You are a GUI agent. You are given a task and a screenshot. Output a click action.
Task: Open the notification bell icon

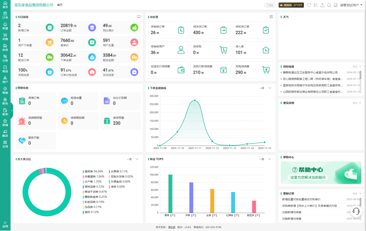click(x=329, y=5)
